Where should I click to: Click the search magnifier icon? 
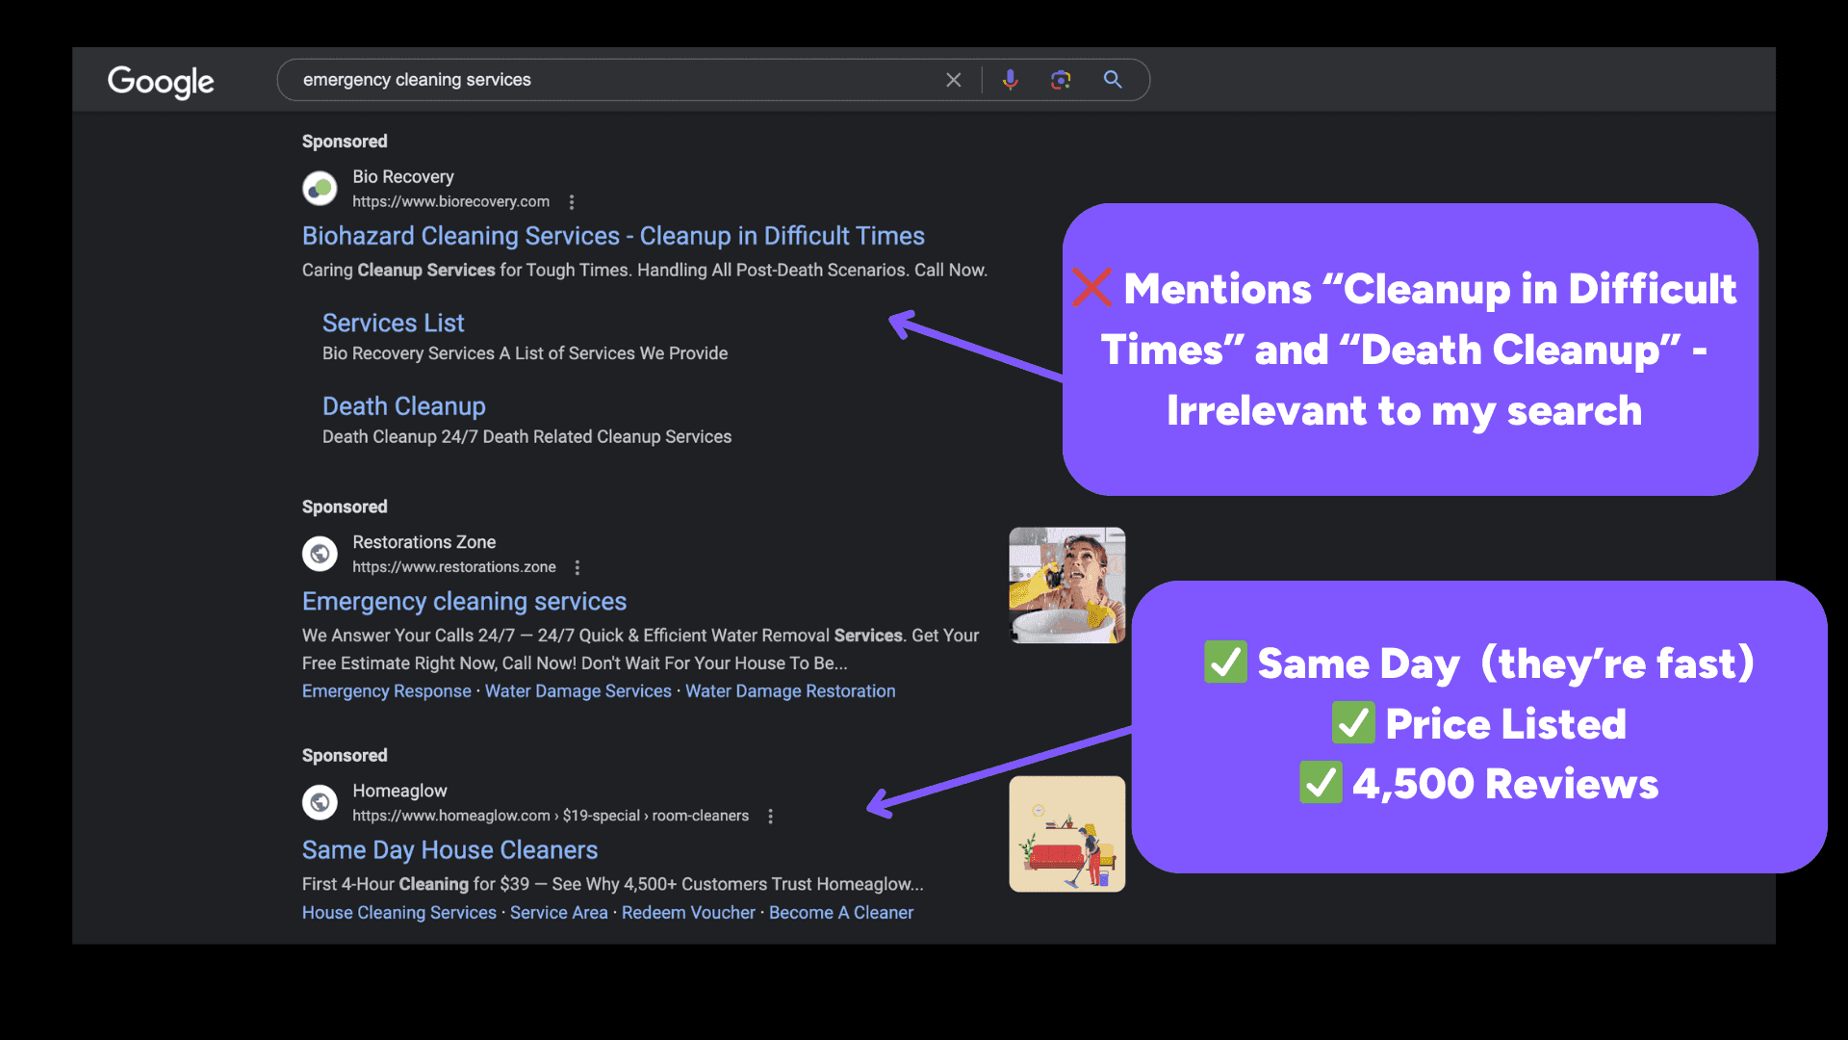(1114, 80)
